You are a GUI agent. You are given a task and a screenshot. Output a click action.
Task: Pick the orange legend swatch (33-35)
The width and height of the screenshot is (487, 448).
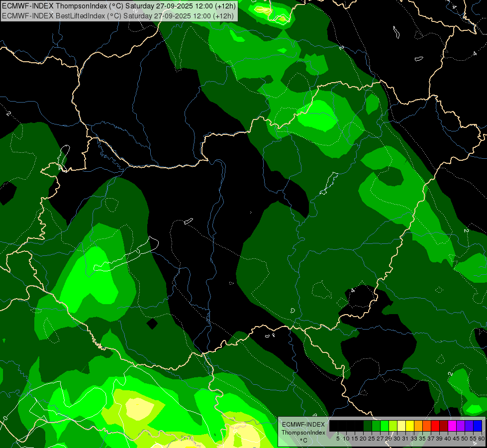[418, 426]
